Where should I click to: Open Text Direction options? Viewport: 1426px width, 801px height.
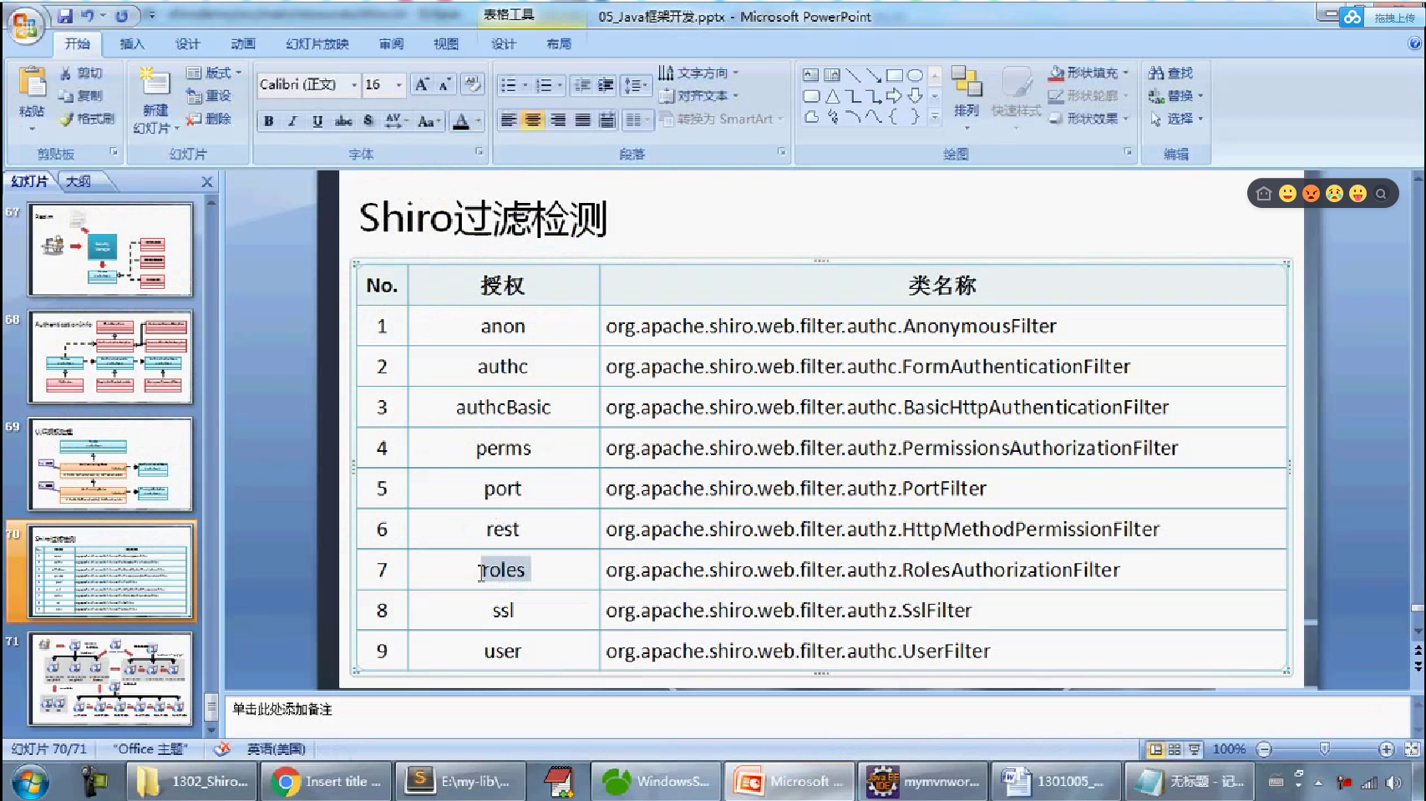click(x=698, y=73)
